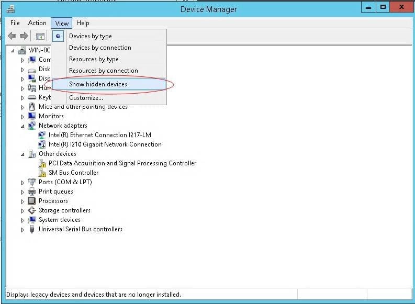Open the Action menu
Image resolution: width=415 pixels, height=304 pixels.
click(37, 23)
